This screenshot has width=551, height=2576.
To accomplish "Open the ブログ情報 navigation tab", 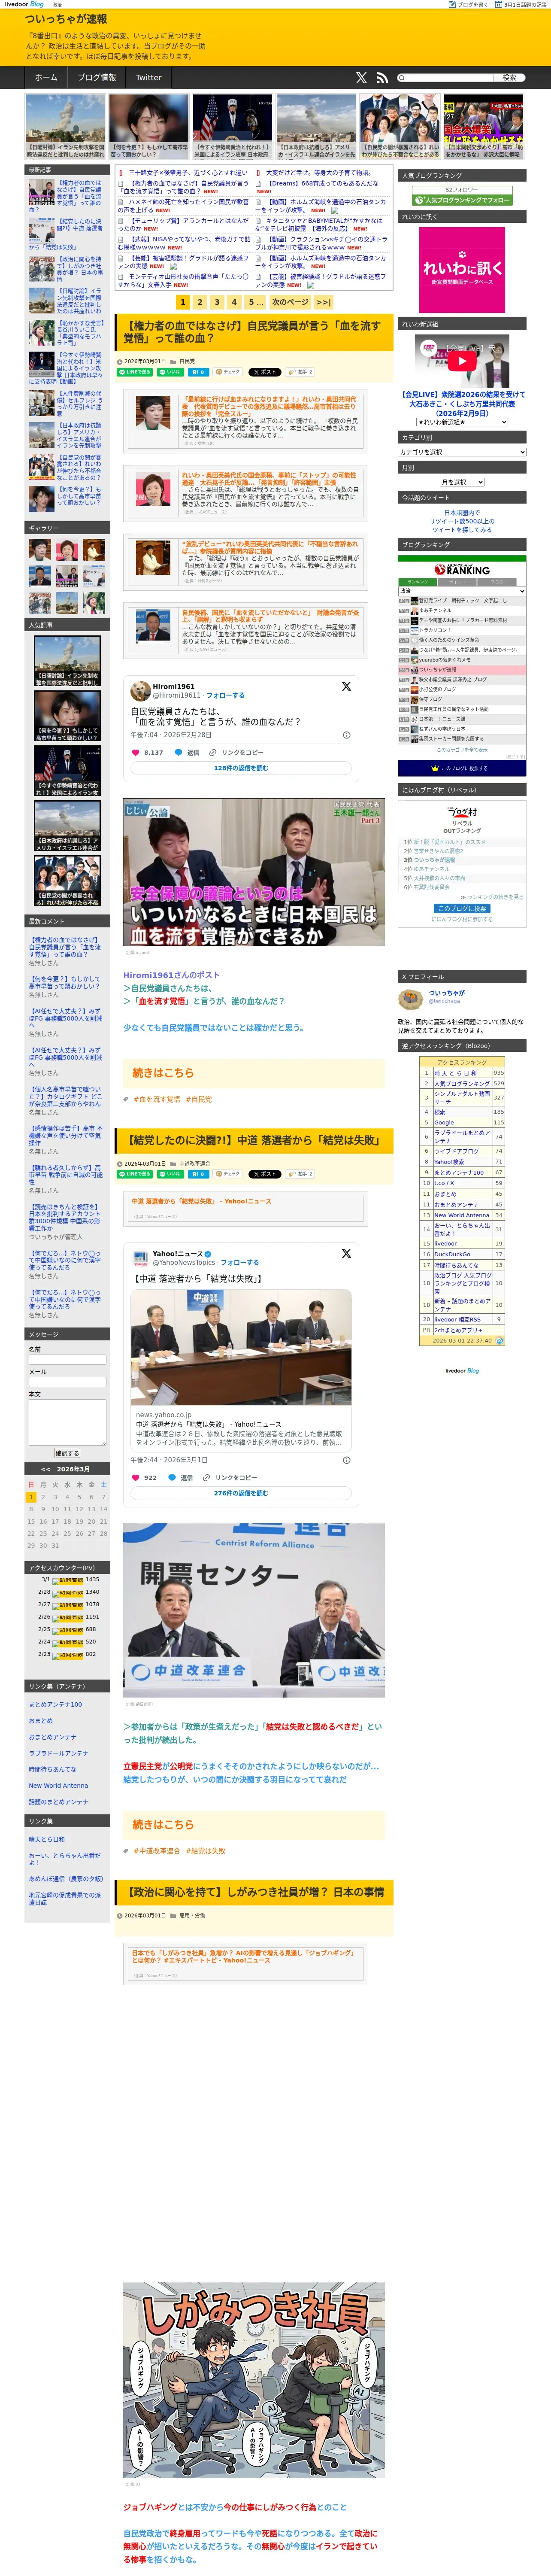I will point(97,77).
